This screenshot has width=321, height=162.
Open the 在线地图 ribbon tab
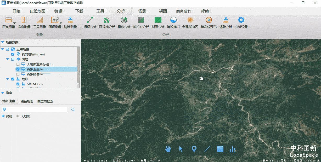(x=37, y=11)
